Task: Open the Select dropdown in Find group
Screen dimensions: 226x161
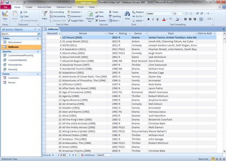Action: (138, 21)
